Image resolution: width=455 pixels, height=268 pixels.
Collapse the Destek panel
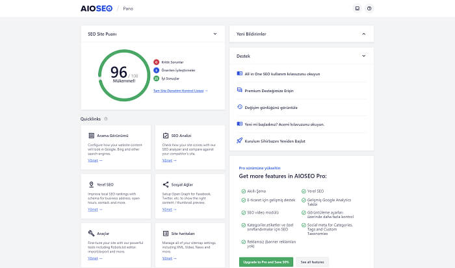[x=363, y=56]
